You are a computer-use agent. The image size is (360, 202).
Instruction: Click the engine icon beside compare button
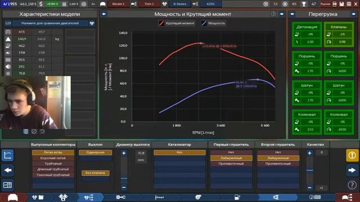click(x=92, y=23)
